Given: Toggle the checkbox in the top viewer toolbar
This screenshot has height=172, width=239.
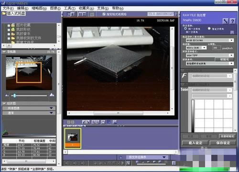Looking at the screenshot, I should (x=104, y=14).
